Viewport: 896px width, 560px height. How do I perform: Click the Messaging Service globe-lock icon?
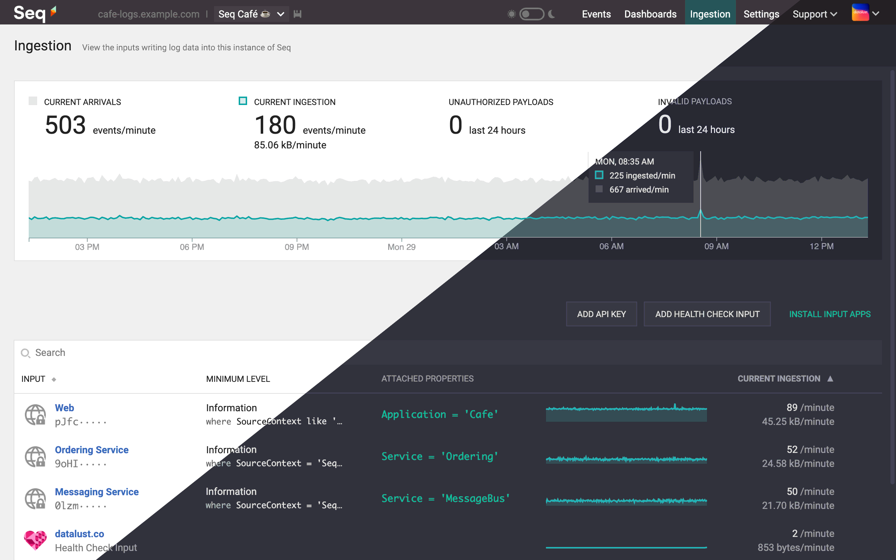(x=35, y=498)
